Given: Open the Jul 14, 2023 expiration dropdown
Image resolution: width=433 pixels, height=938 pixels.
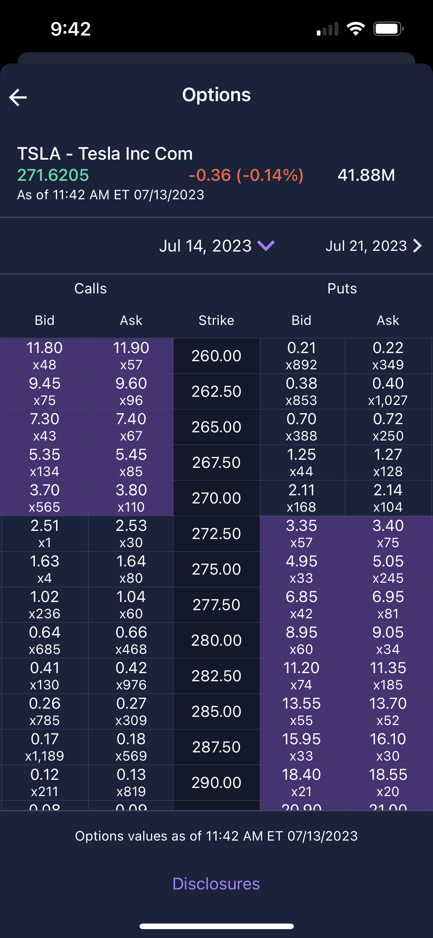Looking at the screenshot, I should [206, 246].
